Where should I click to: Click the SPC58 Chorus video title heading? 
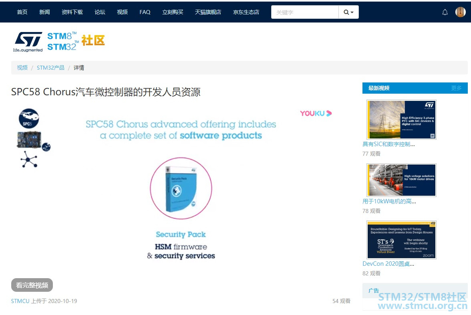[106, 92]
